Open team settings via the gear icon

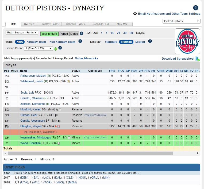[135, 14]
